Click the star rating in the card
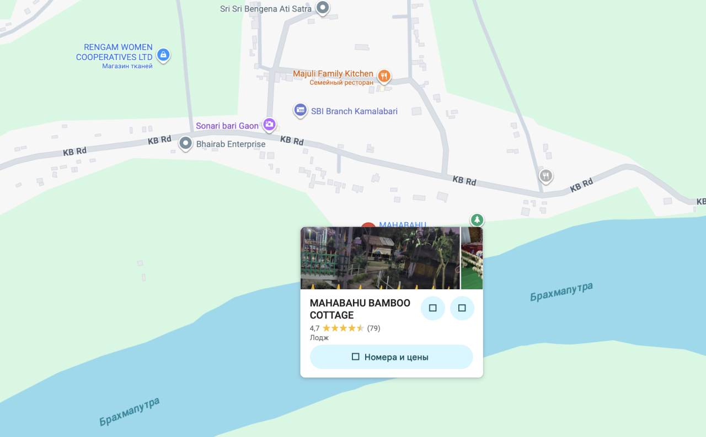Screen dimensions: 706x437 click(x=343, y=328)
